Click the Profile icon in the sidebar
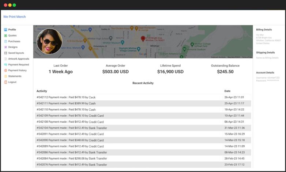 (5, 30)
